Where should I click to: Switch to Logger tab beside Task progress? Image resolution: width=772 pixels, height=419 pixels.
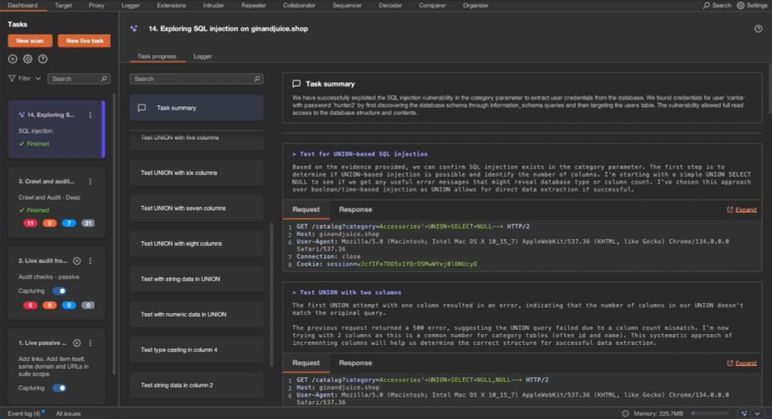tap(202, 56)
